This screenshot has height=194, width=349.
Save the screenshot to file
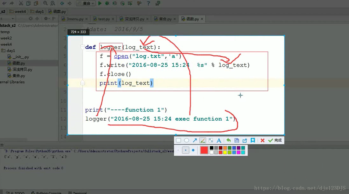[x=237, y=140]
